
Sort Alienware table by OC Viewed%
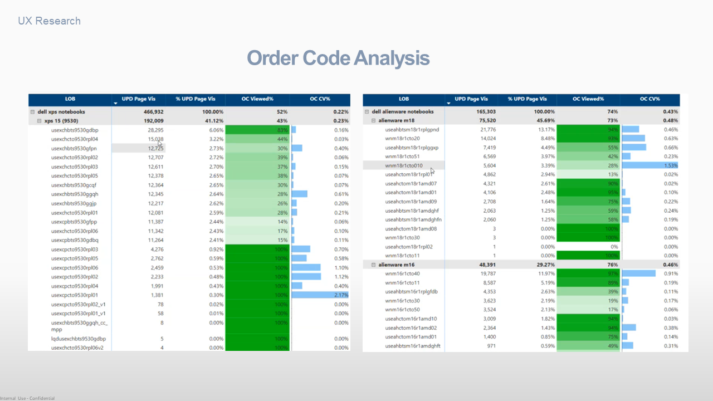588,99
